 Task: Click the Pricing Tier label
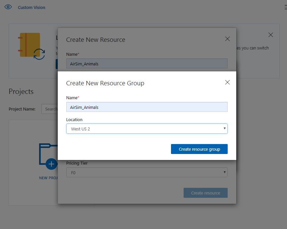pyautogui.click(x=77, y=163)
